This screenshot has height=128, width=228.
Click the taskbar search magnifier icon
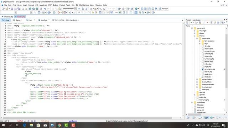click(10, 125)
